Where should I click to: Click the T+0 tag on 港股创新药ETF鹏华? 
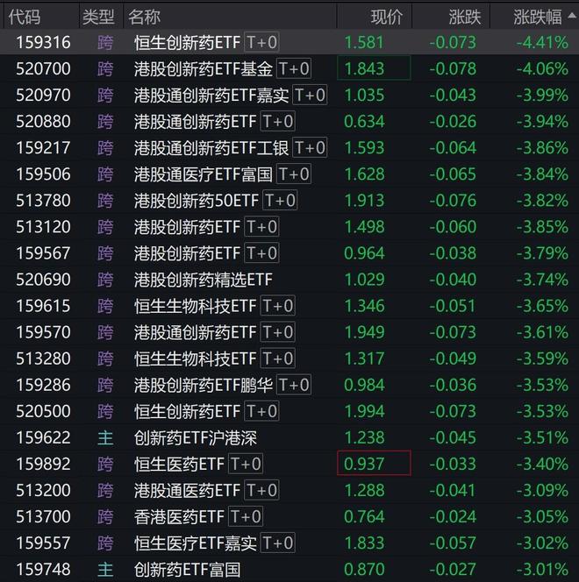coord(294,385)
